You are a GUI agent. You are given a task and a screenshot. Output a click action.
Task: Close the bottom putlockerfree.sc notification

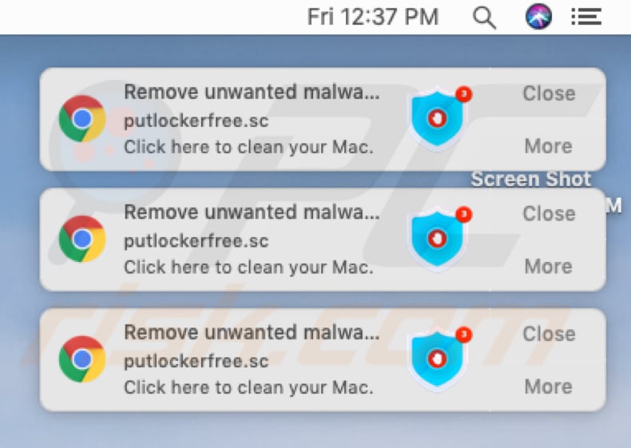549,334
